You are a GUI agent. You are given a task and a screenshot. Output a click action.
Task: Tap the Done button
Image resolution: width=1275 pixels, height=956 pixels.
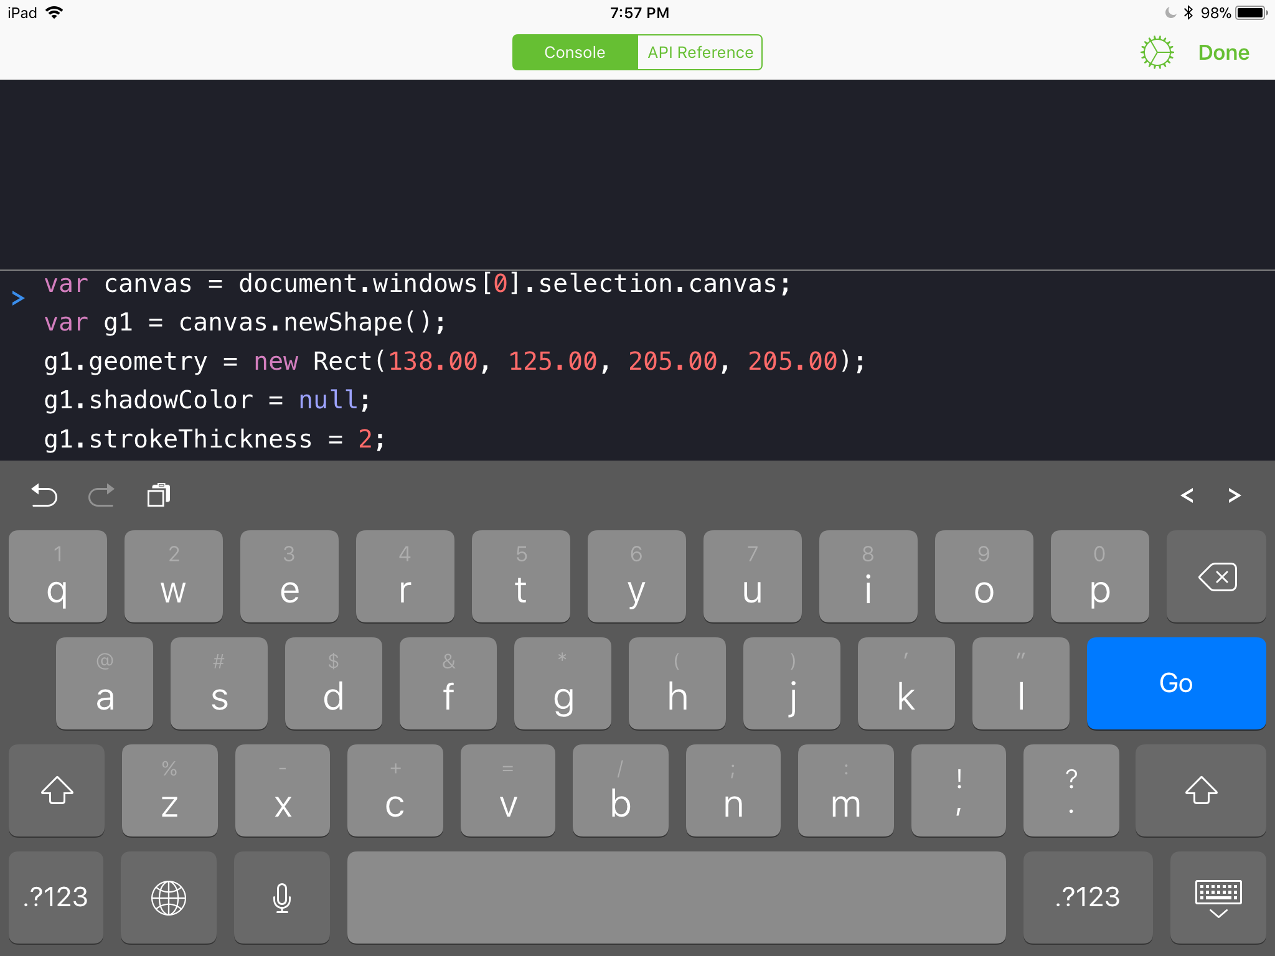point(1223,52)
